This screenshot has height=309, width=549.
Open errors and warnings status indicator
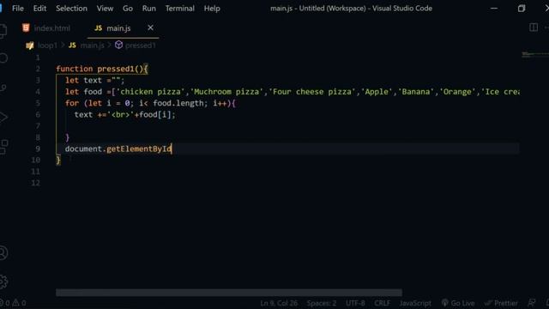(14, 303)
